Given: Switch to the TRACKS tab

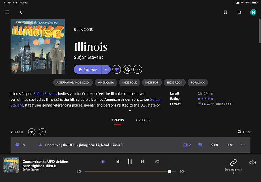Looking at the screenshot, I should coord(118,120).
